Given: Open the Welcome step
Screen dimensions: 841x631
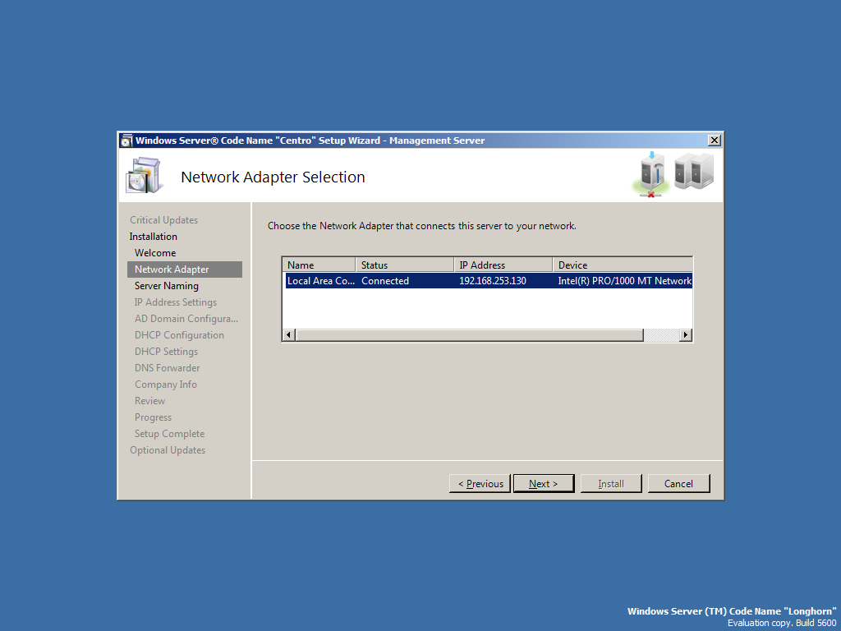Looking at the screenshot, I should click(155, 253).
